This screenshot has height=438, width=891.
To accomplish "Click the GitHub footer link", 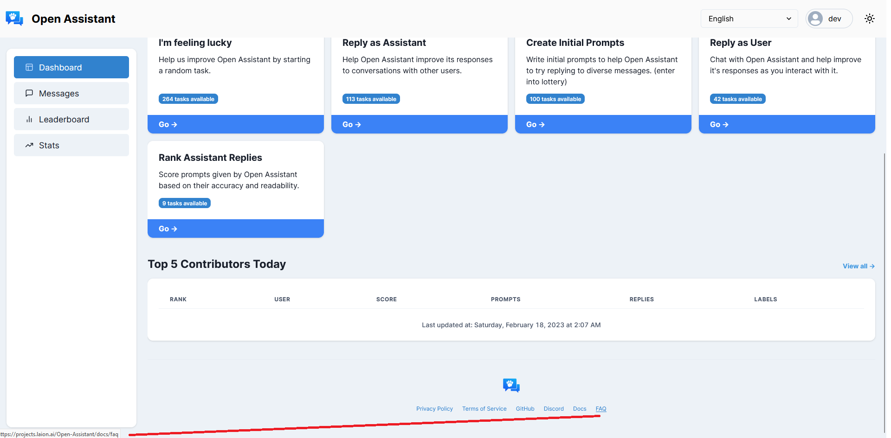I will [524, 408].
